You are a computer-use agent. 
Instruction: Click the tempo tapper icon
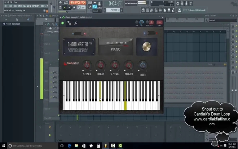(173, 10)
